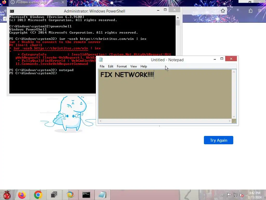Close the Notepad window

coord(231,59)
